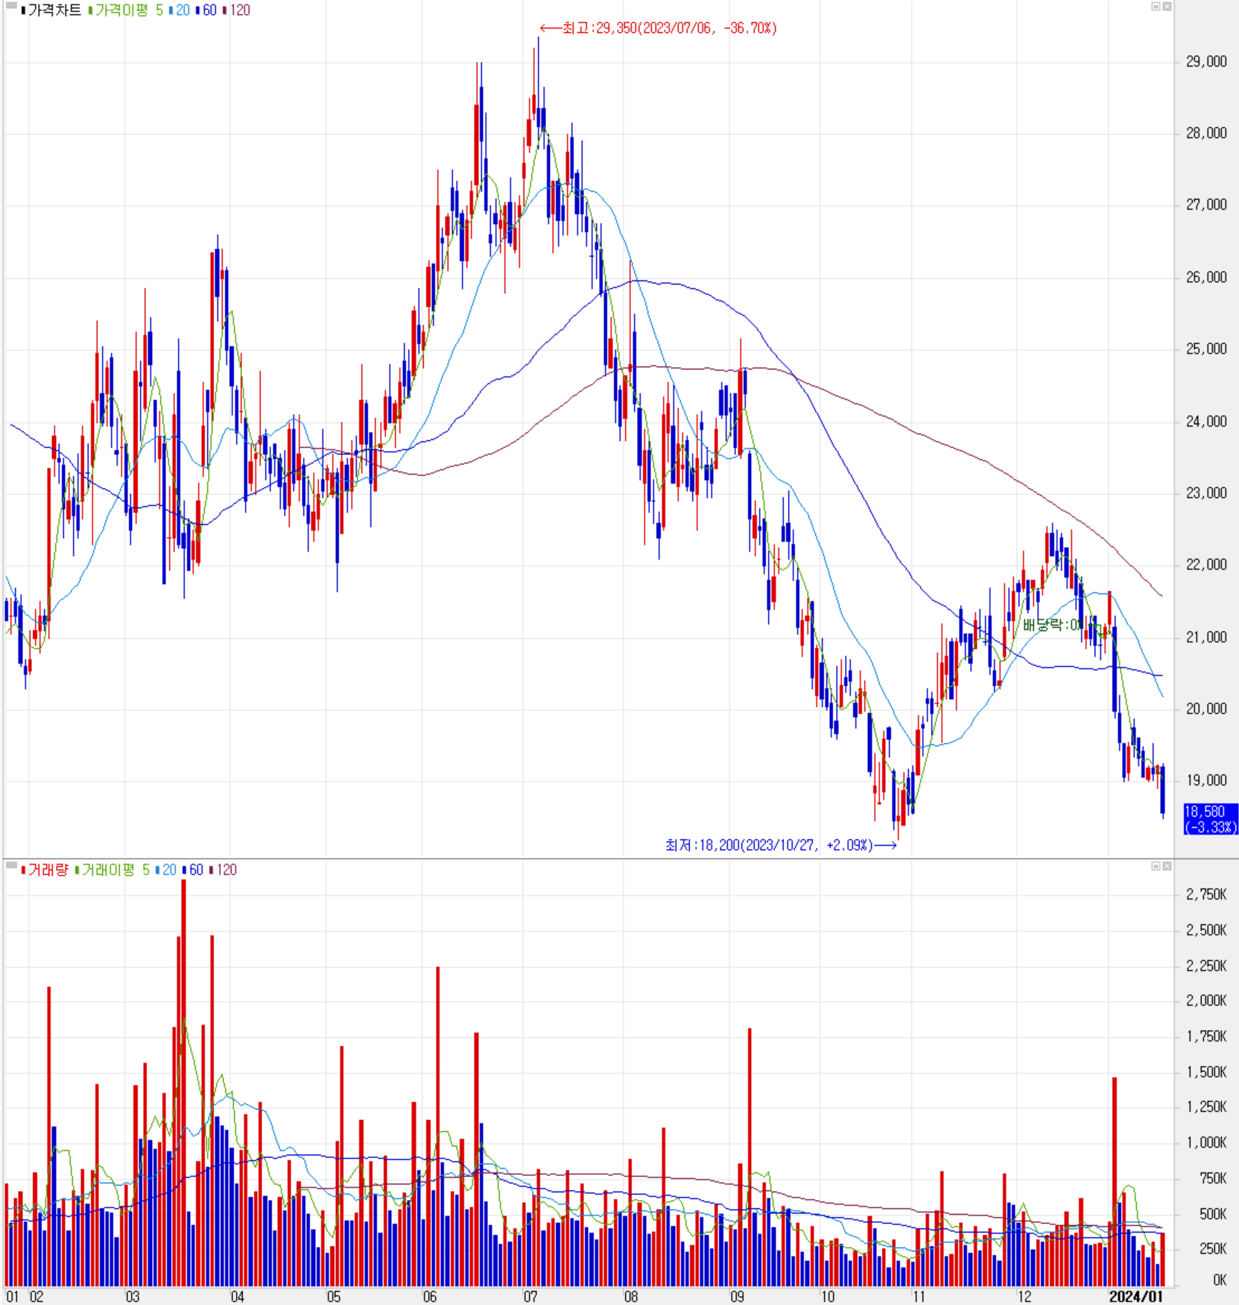Click the 12 month date axis label
The height and width of the screenshot is (1305, 1239).
(x=1025, y=1297)
